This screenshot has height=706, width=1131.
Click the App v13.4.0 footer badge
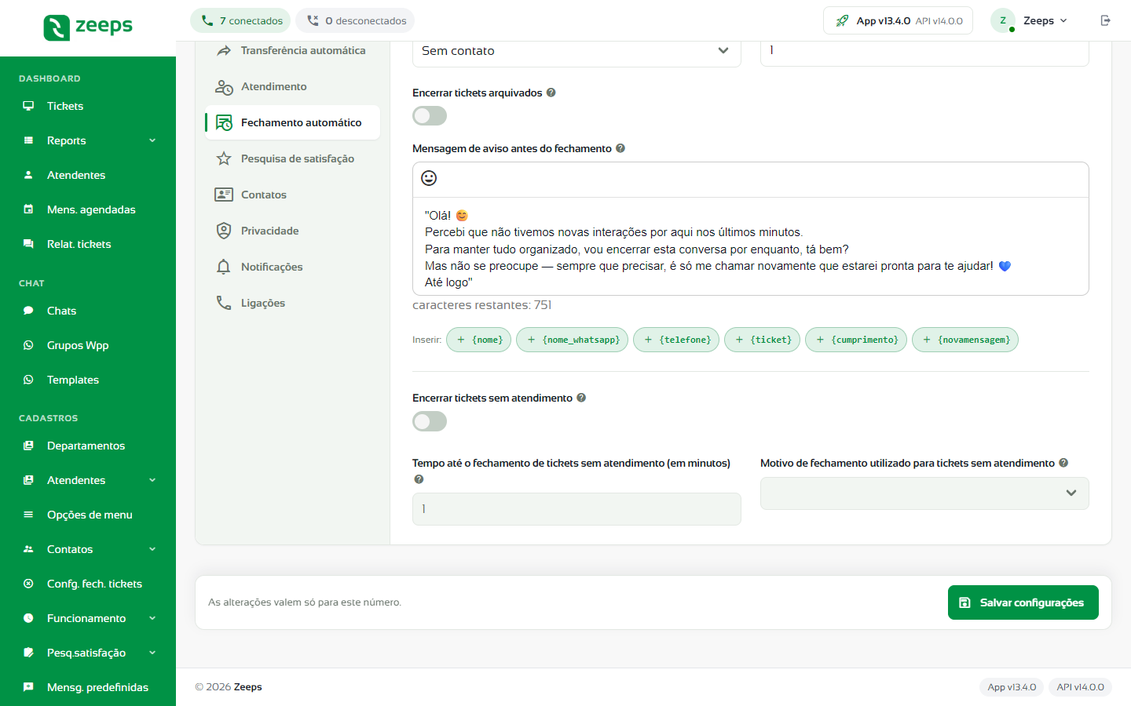(1012, 687)
